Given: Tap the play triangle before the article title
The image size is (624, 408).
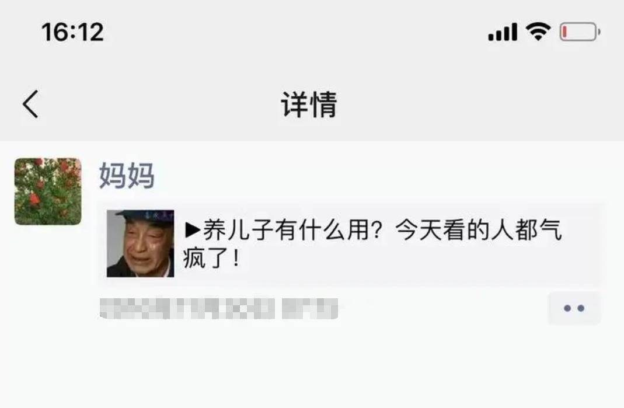Looking at the screenshot, I should (x=193, y=229).
